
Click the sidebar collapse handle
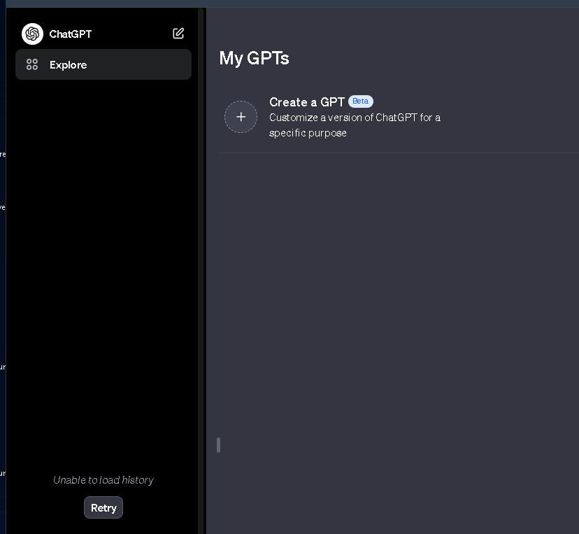coord(219,445)
